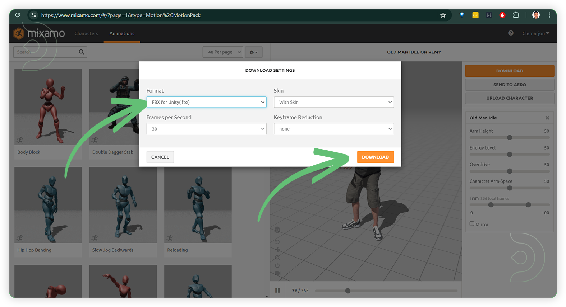Open the Mixamo help question mark

pos(511,33)
